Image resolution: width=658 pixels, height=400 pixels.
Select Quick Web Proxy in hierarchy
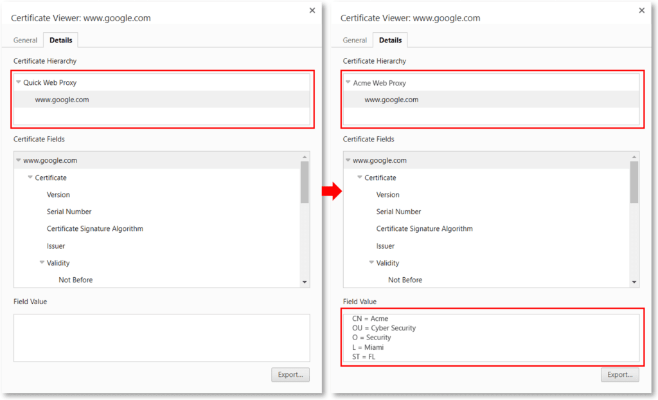(x=50, y=83)
